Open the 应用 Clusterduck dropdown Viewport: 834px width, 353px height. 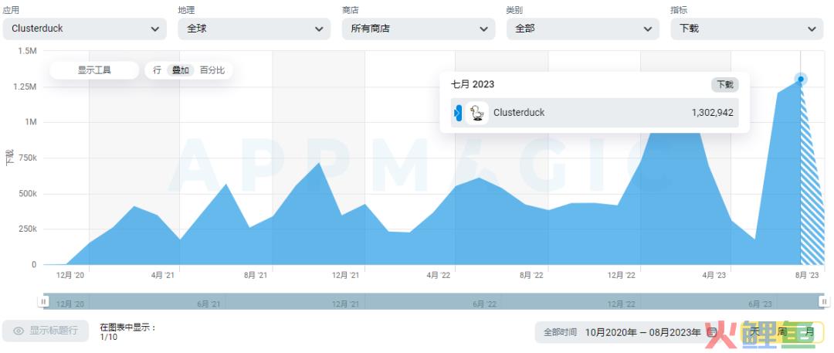tap(85, 29)
